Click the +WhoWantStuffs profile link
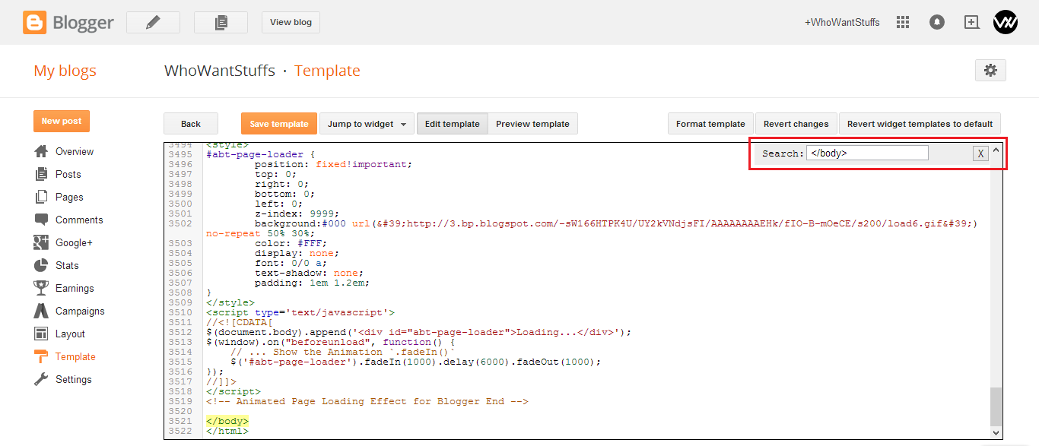Image resolution: width=1039 pixels, height=446 pixels. coord(842,22)
